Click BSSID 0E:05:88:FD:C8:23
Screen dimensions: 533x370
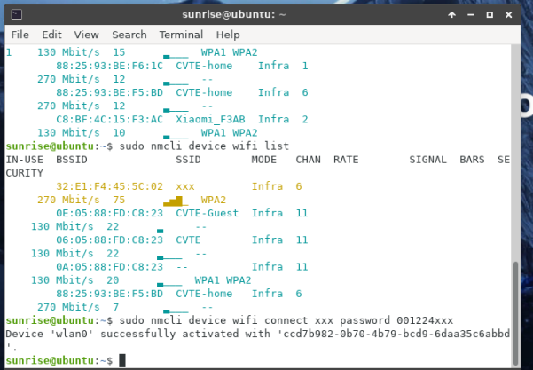pyautogui.click(x=109, y=213)
